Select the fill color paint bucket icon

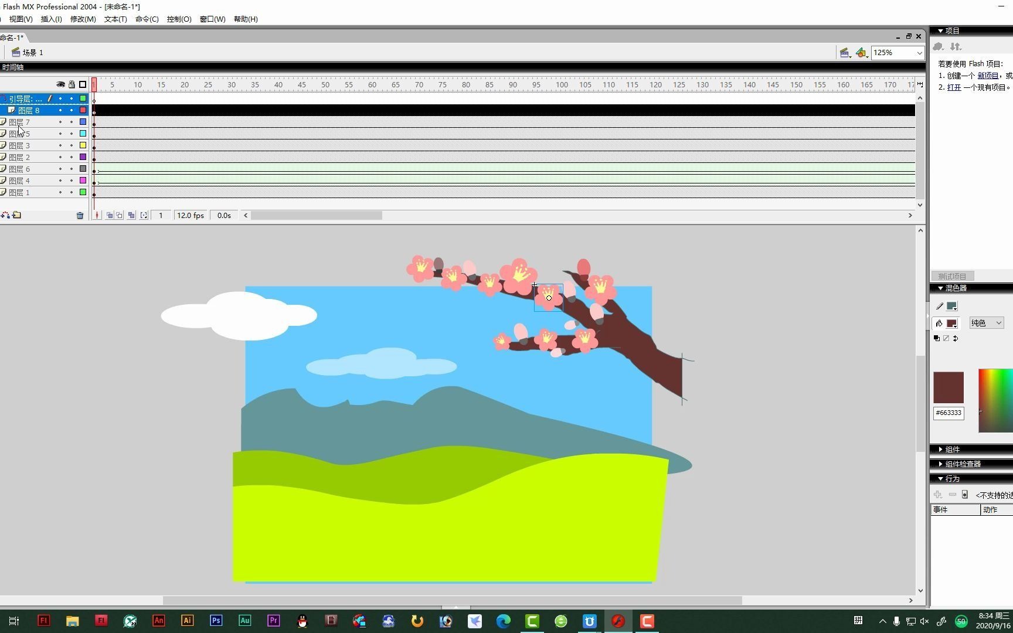(939, 323)
